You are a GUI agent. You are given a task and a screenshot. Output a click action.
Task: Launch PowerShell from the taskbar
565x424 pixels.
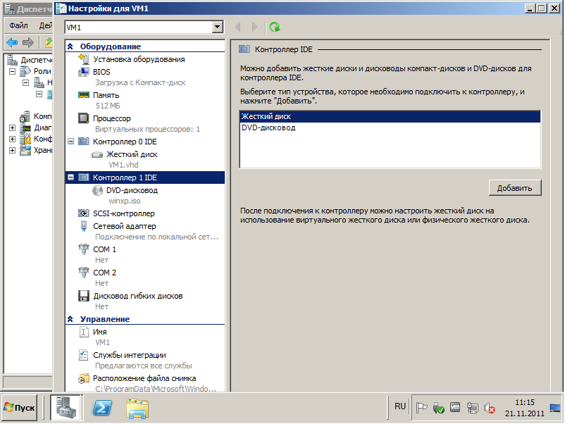(102, 408)
